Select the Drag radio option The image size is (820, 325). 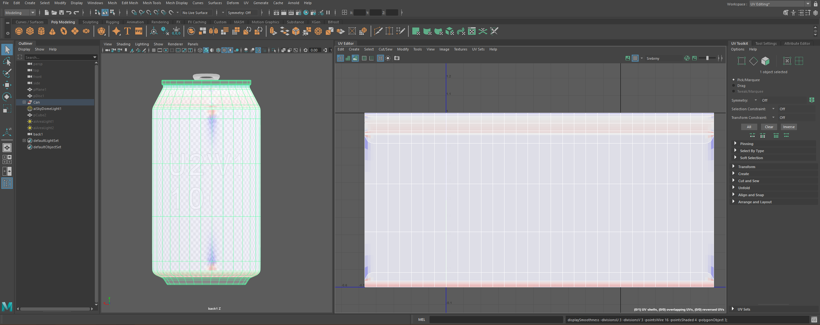point(734,85)
